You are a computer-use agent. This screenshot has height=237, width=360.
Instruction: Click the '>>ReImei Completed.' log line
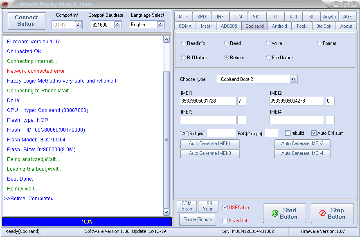[x=29, y=199]
